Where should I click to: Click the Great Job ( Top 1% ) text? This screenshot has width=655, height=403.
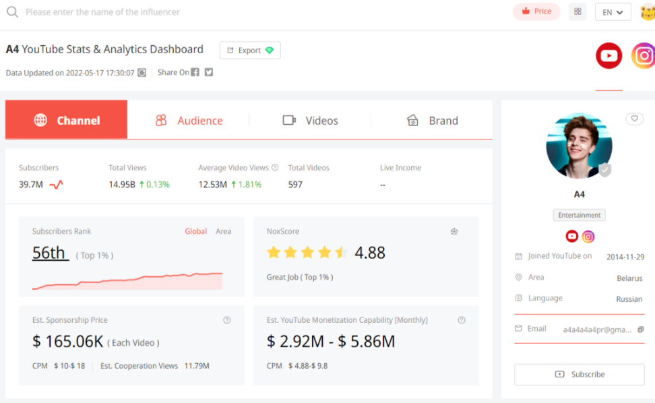(300, 277)
